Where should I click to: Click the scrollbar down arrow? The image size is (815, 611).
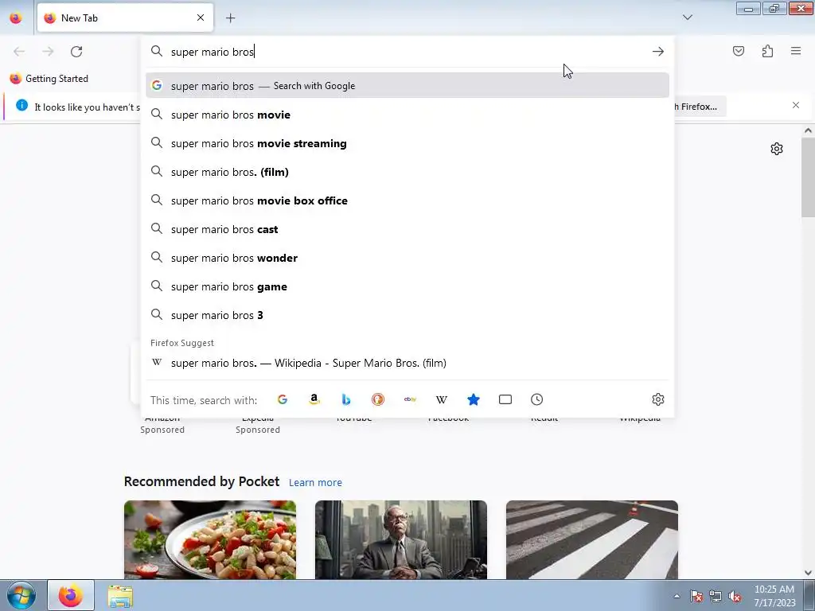pos(808,573)
